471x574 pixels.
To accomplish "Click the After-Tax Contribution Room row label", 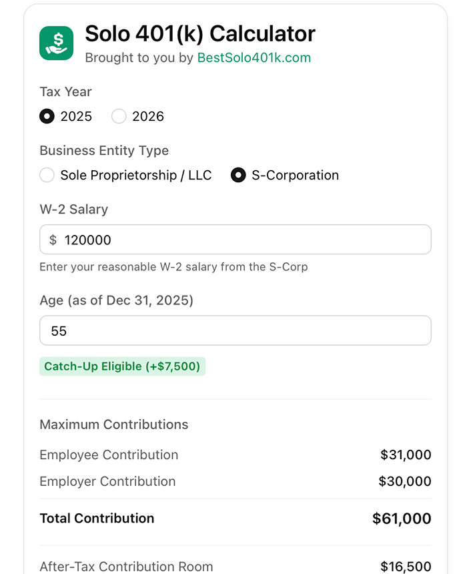I will pos(126,567).
